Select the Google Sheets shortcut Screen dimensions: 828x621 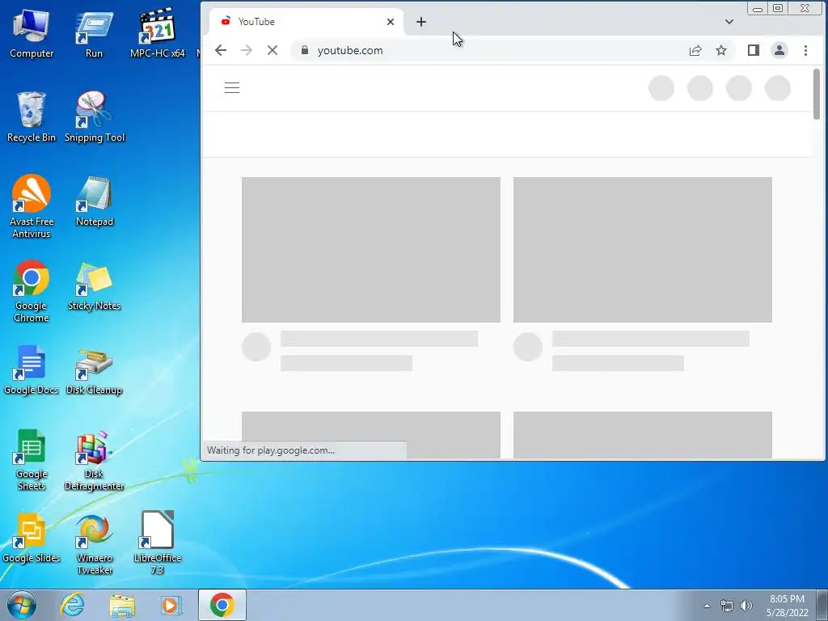[32, 460]
